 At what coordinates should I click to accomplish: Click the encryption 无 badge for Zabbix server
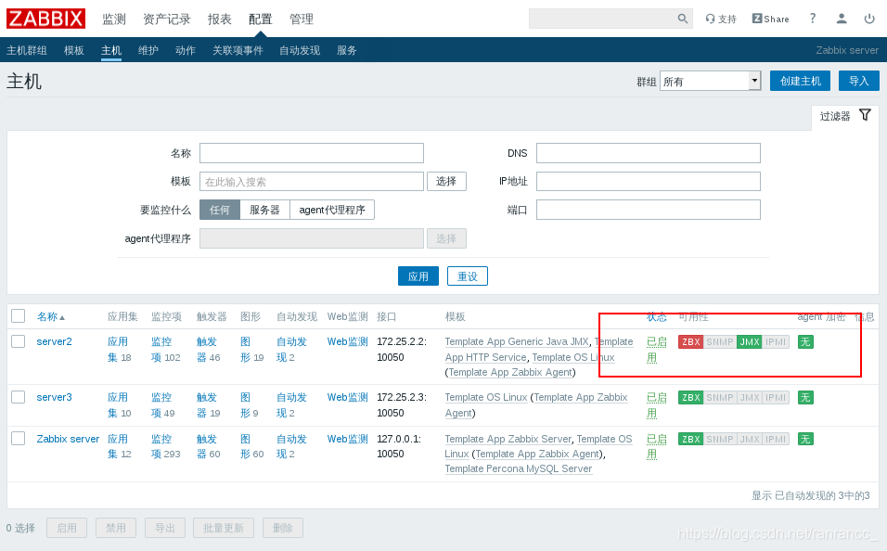805,439
